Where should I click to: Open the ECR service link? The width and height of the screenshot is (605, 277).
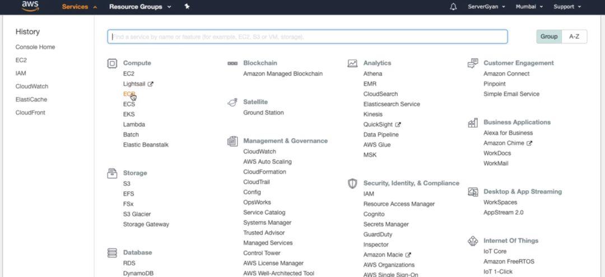[129, 94]
